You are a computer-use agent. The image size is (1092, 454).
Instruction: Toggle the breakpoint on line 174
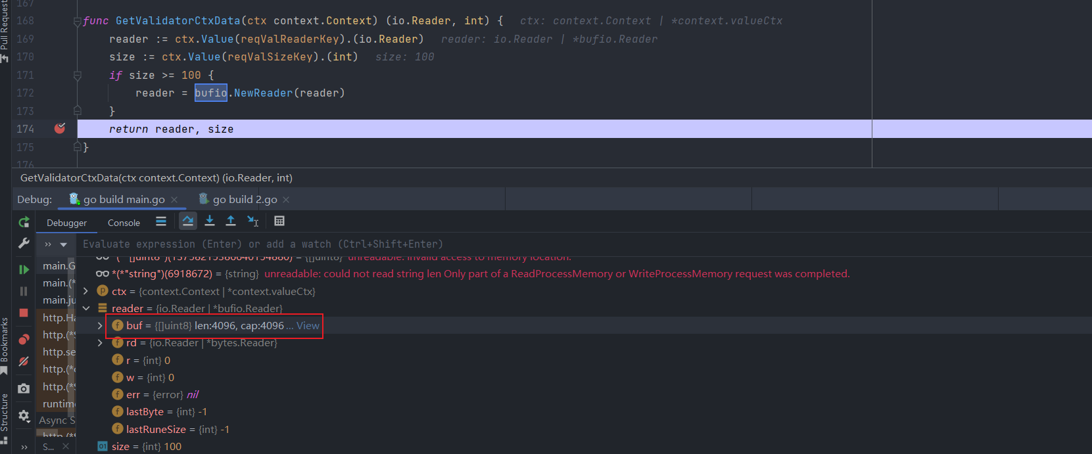60,129
